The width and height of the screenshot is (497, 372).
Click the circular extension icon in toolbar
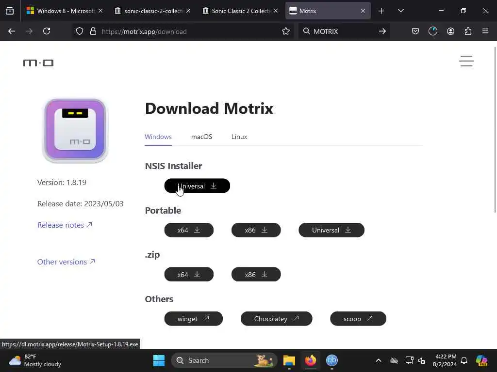click(432, 31)
